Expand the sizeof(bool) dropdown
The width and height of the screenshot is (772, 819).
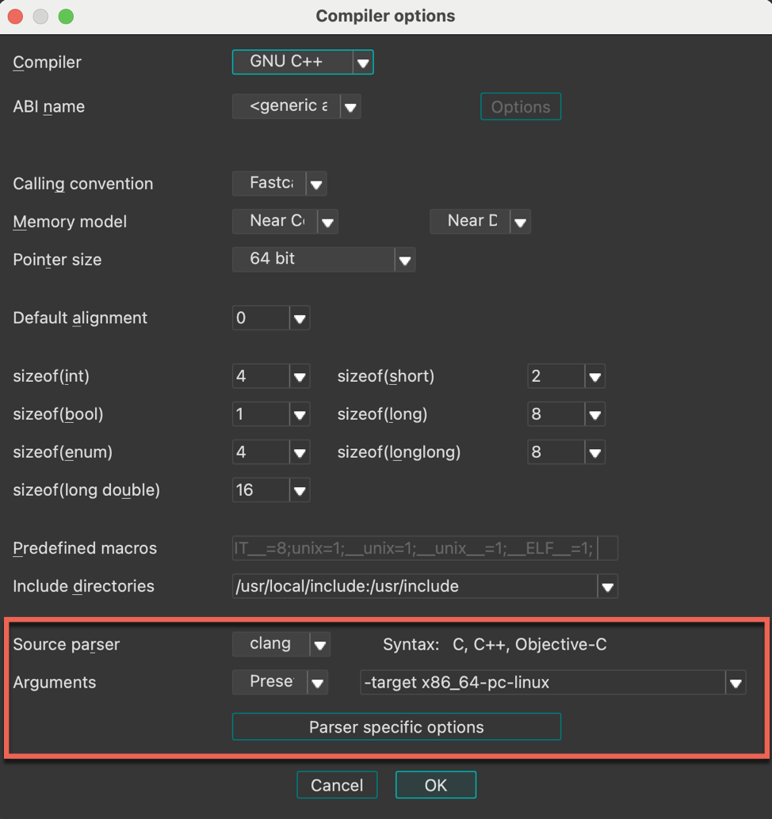299,414
